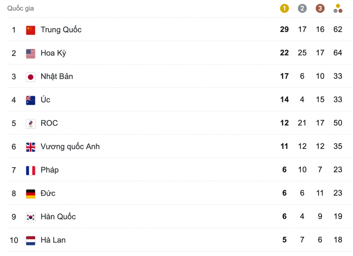Click the bronze medal column icon
Image resolution: width=353 pixels, height=256 pixels.
pyautogui.click(x=320, y=8)
